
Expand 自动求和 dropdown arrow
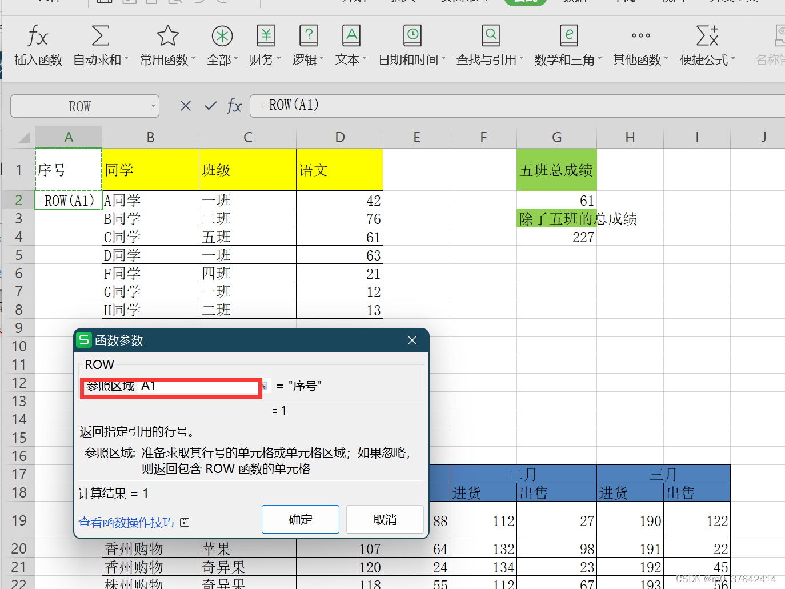(126, 59)
